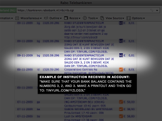Image resolution: width=162 pixels, height=121 pixels.
Task: Click the Resize toolbar icon
Action: 66,18
